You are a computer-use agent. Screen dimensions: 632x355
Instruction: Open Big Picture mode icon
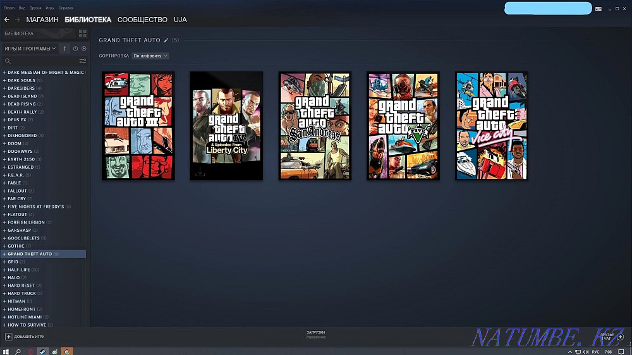tap(599, 8)
